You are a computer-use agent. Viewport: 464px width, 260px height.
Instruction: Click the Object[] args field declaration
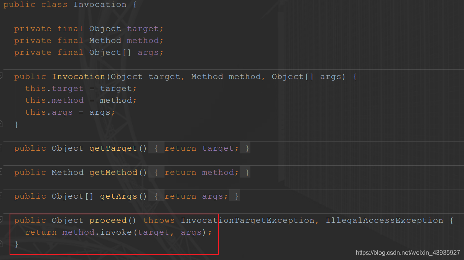coord(148,53)
